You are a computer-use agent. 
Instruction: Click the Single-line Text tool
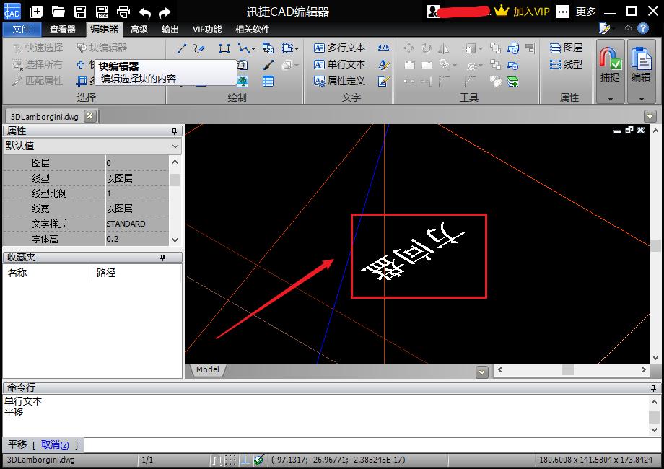point(339,64)
